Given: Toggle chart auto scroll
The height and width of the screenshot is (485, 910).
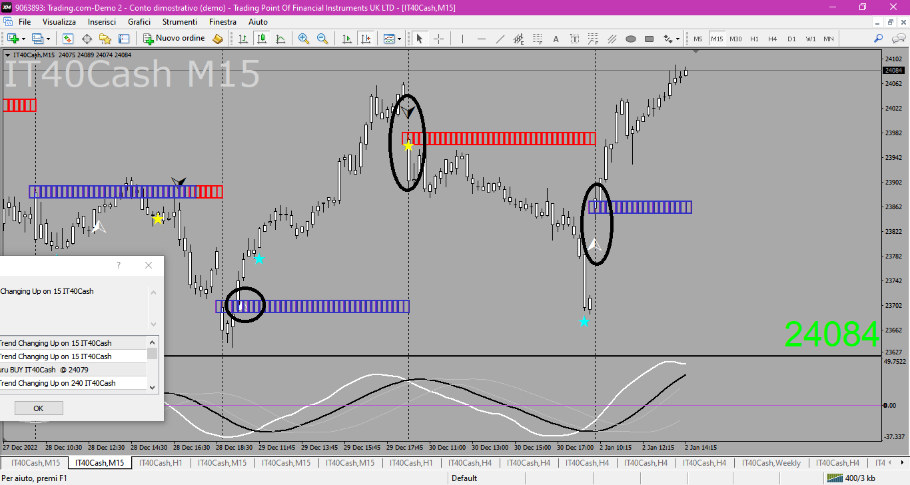Looking at the screenshot, I should pyautogui.click(x=347, y=39).
